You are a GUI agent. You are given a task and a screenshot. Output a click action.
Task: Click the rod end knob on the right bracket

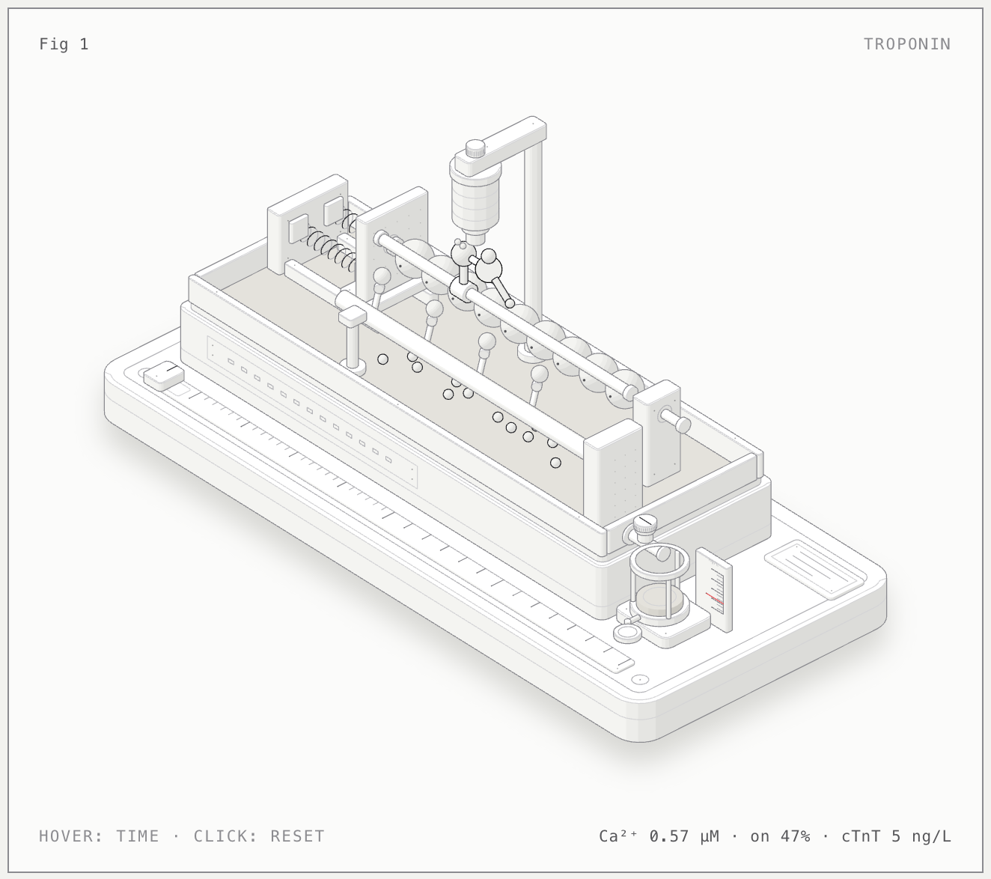(683, 425)
